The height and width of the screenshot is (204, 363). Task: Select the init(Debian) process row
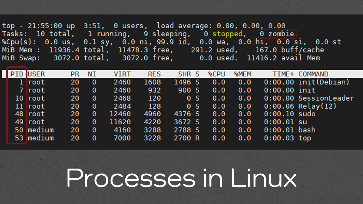click(324, 82)
